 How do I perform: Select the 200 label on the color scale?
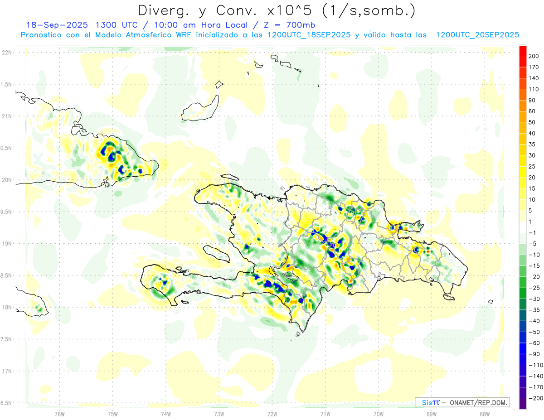pos(534,56)
